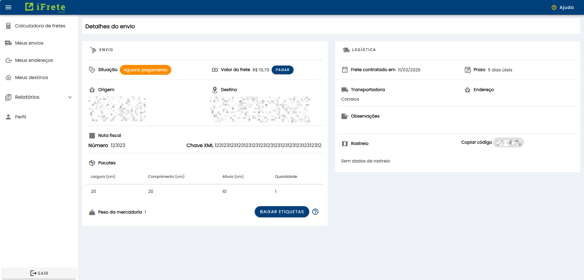The width and height of the screenshot is (584, 280).
Task: Collapse the Relatórios chevron
Action: point(70,97)
